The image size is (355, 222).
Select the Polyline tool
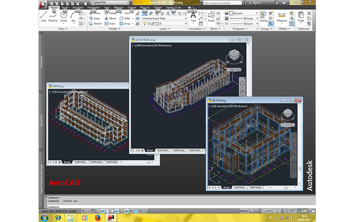pyautogui.click(x=53, y=16)
